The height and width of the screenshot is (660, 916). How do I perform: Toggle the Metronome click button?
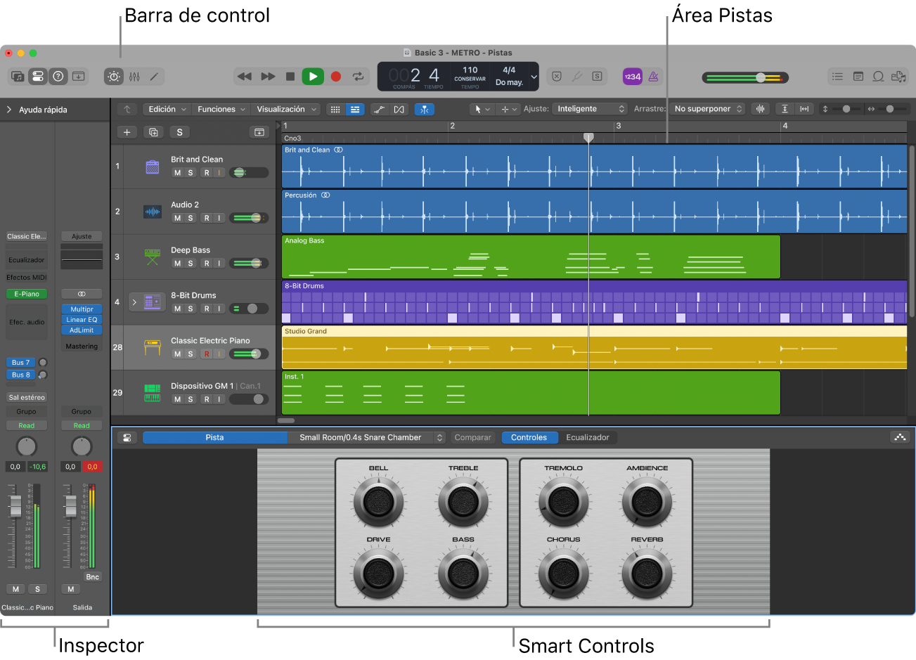pos(653,77)
